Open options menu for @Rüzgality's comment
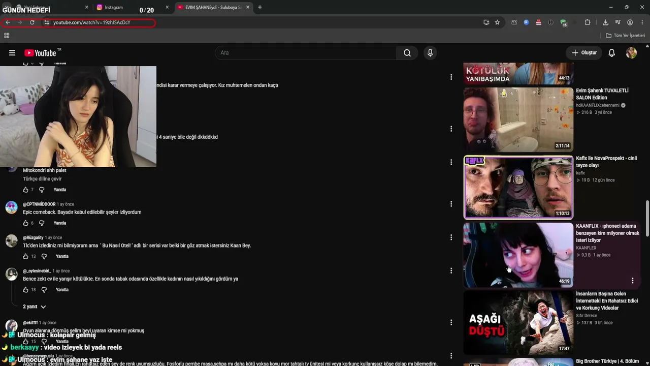 click(451, 237)
